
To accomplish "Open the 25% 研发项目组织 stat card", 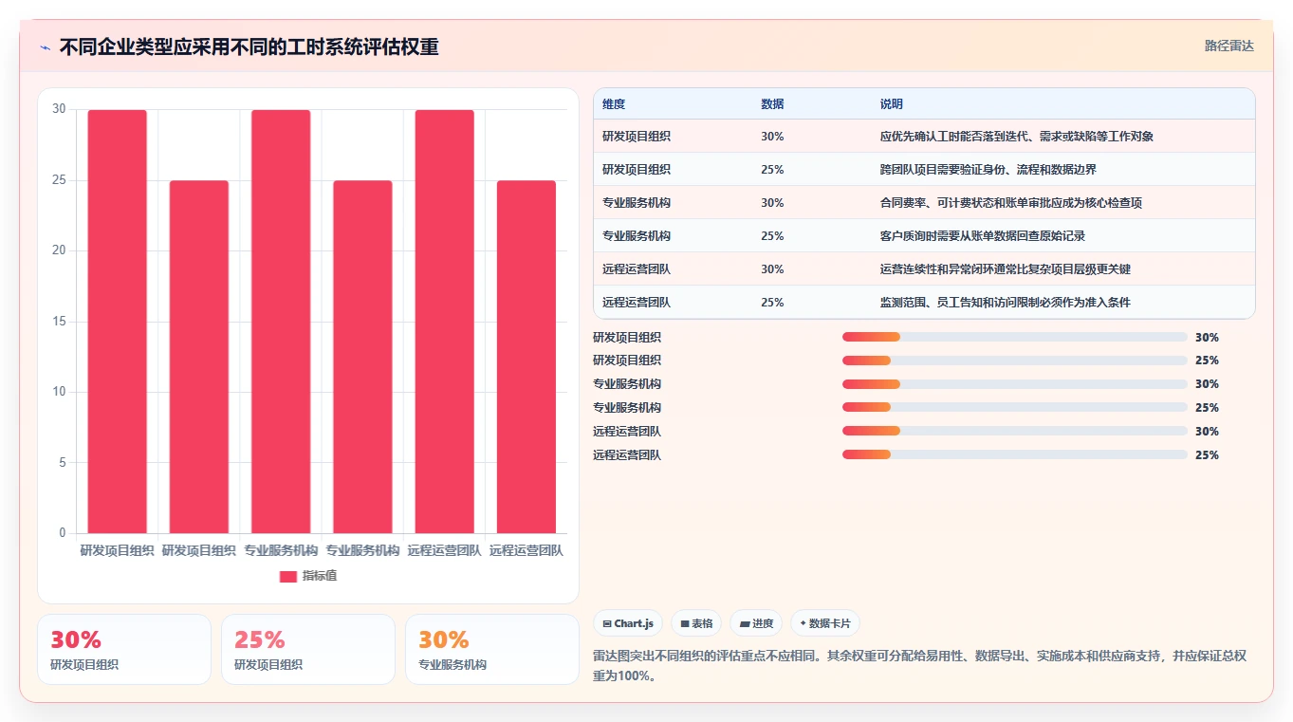I will [x=308, y=649].
